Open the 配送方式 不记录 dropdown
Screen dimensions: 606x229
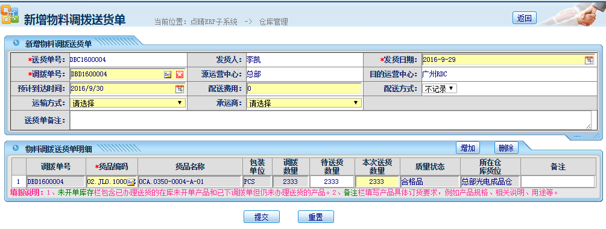coord(440,89)
